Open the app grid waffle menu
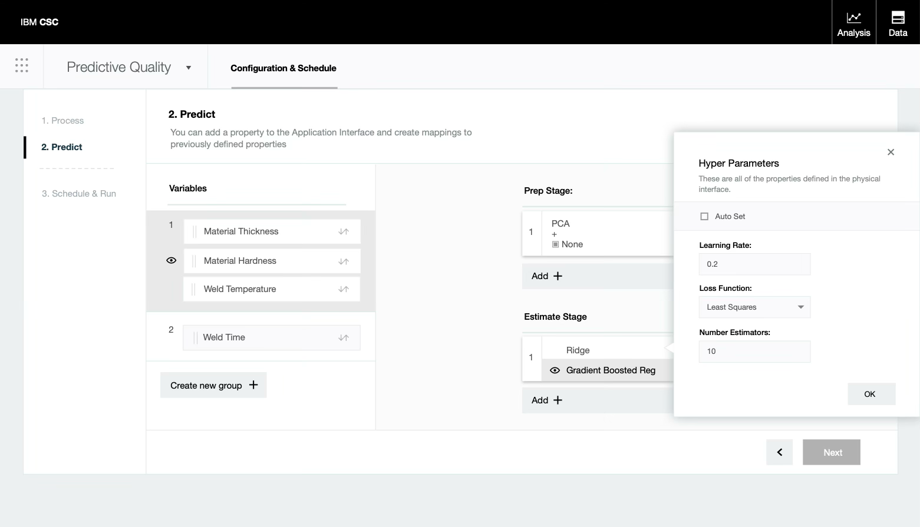Image resolution: width=920 pixels, height=527 pixels. pos(21,65)
